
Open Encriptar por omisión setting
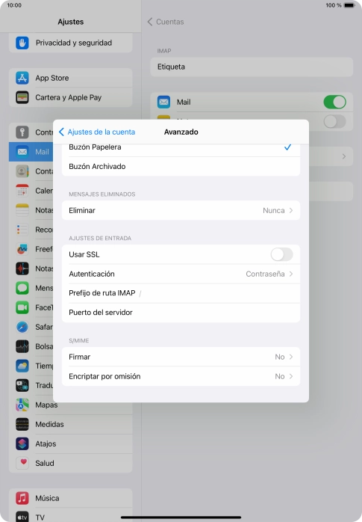tap(181, 376)
